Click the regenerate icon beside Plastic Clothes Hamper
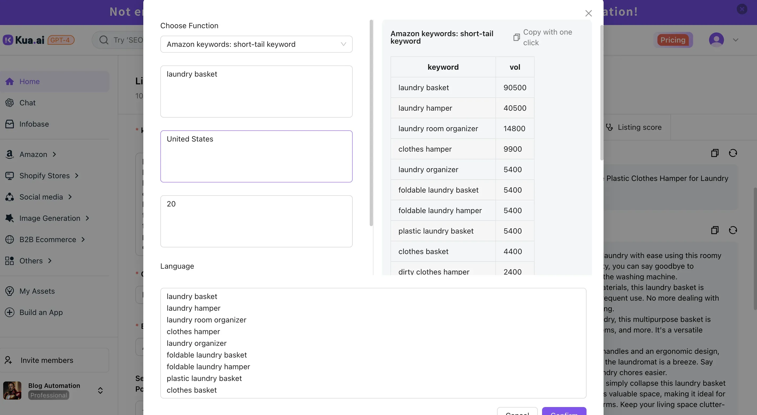Image resolution: width=757 pixels, height=415 pixels. pos(733,153)
